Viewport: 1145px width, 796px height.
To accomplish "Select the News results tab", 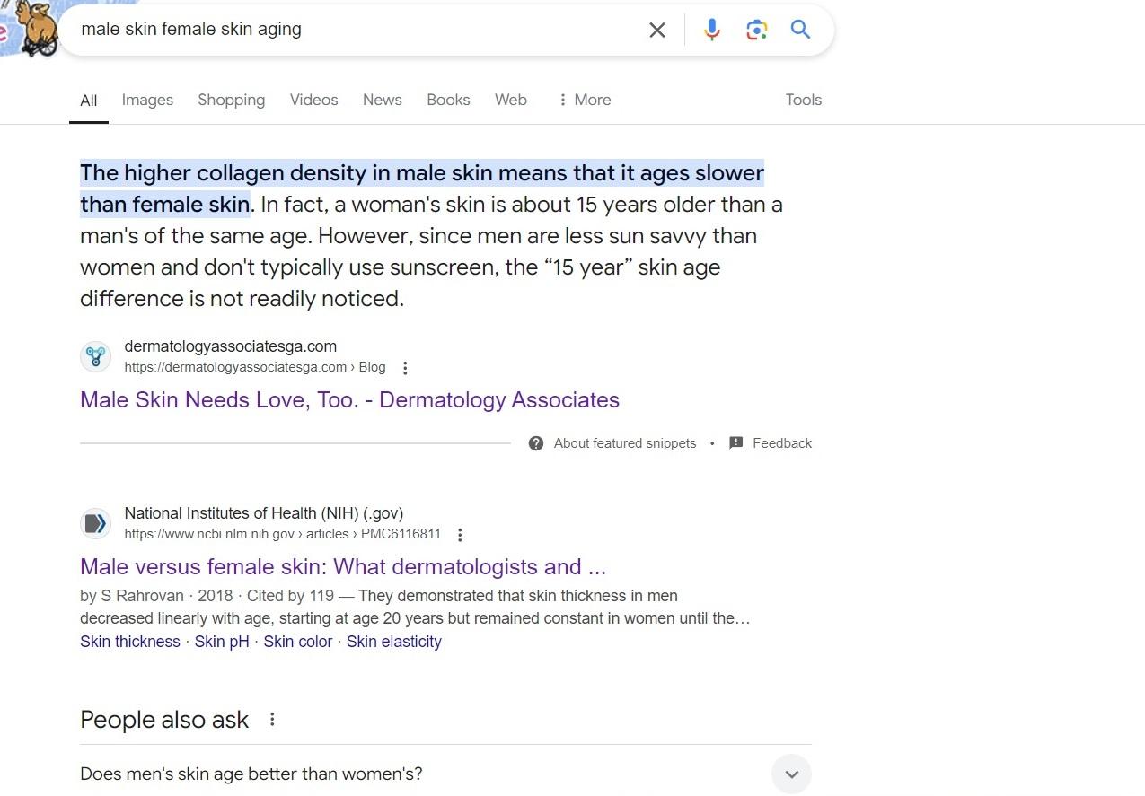I will tap(382, 100).
